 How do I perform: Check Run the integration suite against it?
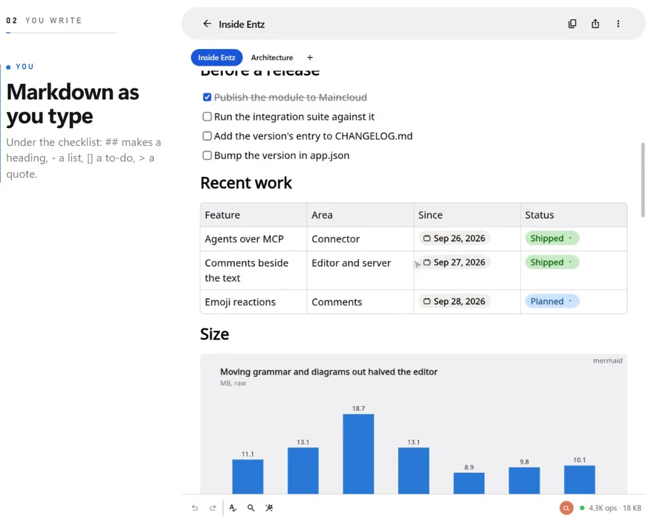[207, 117]
